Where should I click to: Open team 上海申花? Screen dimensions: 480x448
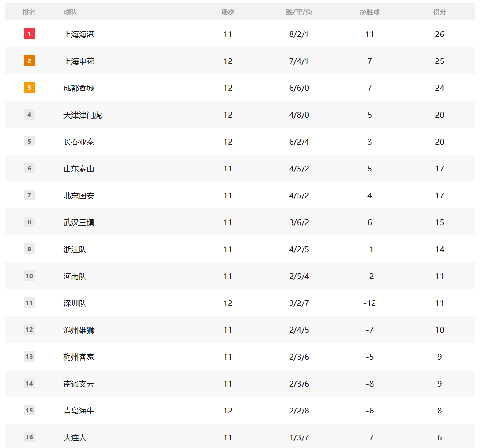[79, 61]
